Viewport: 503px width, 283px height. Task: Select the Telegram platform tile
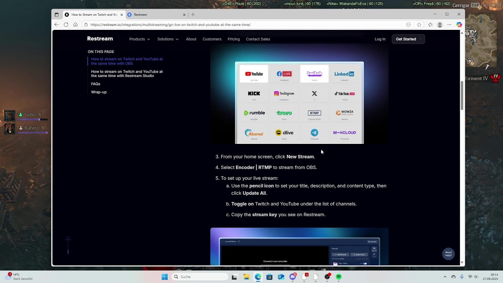coord(314,133)
